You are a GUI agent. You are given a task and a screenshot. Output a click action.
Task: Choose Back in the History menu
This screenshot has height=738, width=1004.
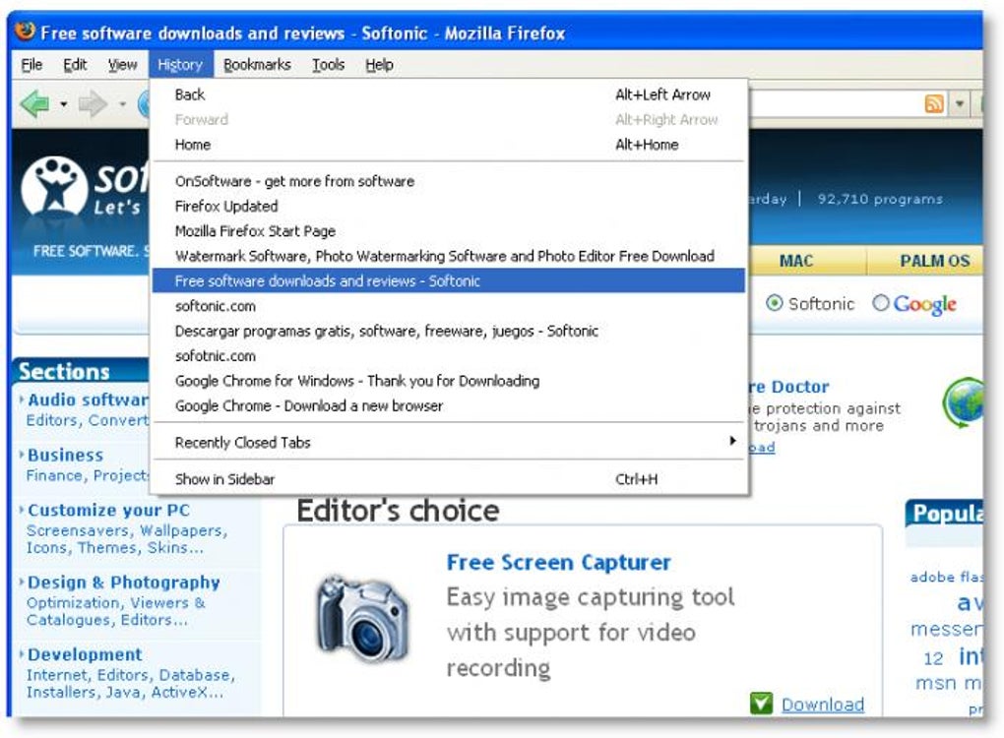(x=449, y=94)
